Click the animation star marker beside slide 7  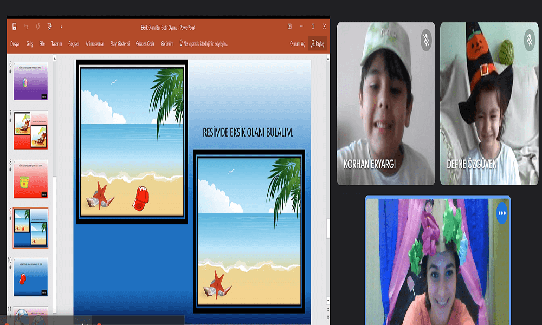tap(10, 121)
